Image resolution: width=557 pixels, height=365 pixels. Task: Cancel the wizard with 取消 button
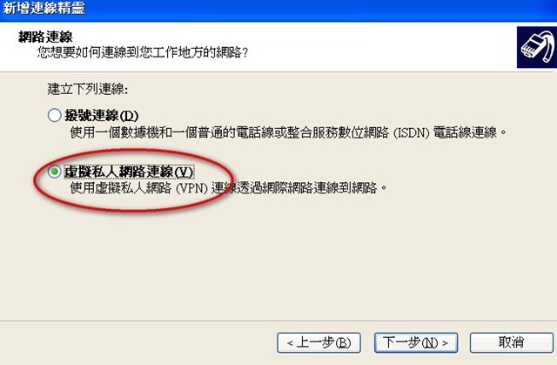tap(511, 342)
